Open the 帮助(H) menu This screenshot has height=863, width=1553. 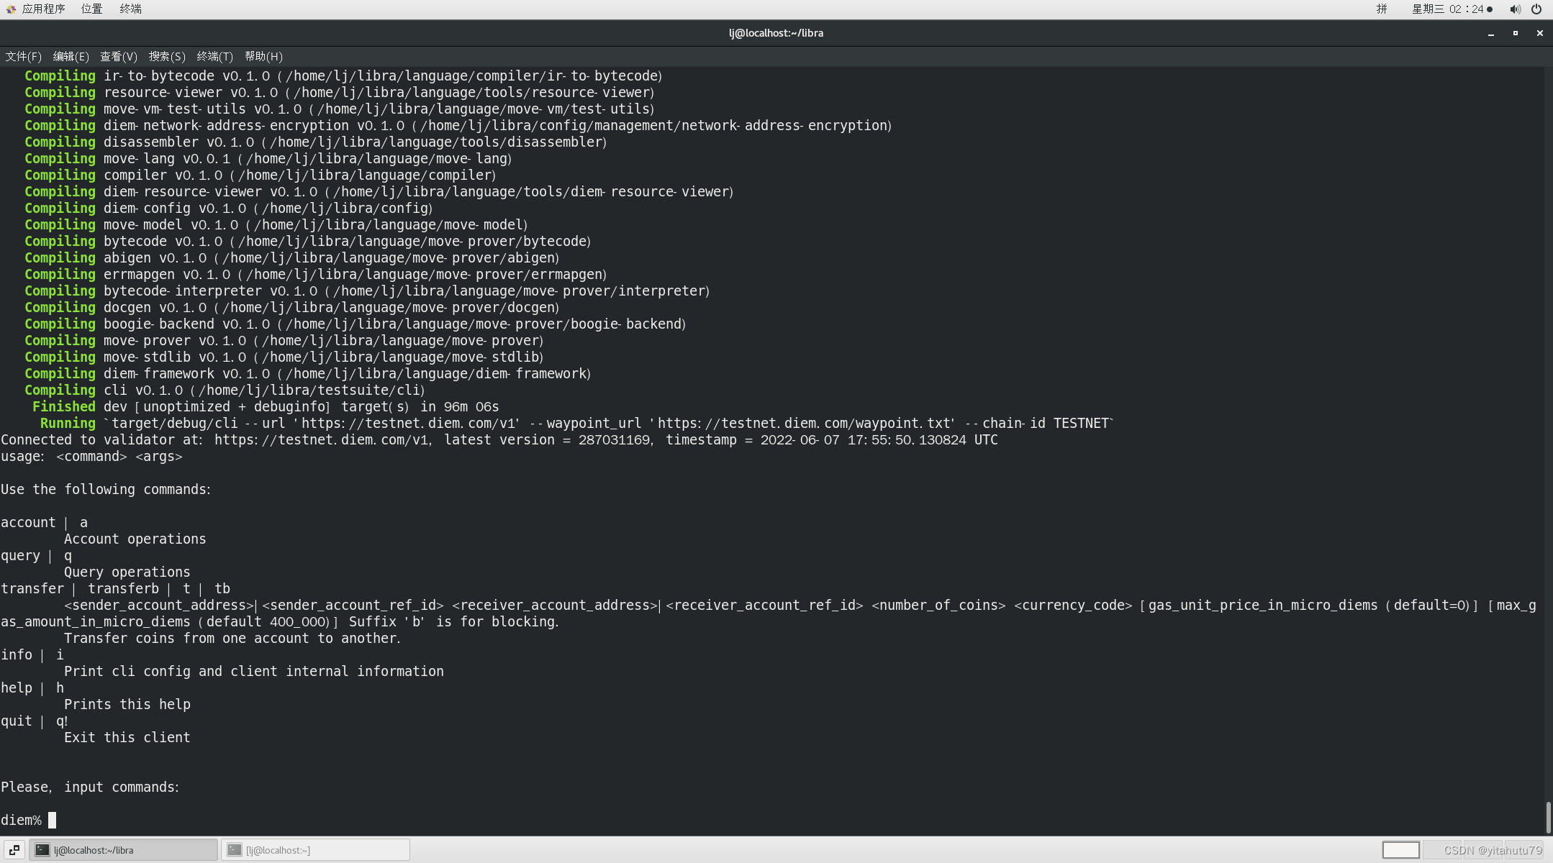(263, 56)
